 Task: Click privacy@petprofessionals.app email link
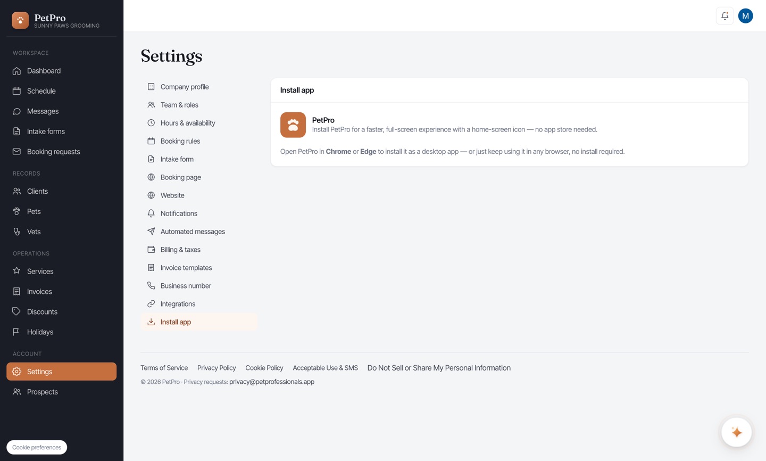click(x=272, y=382)
